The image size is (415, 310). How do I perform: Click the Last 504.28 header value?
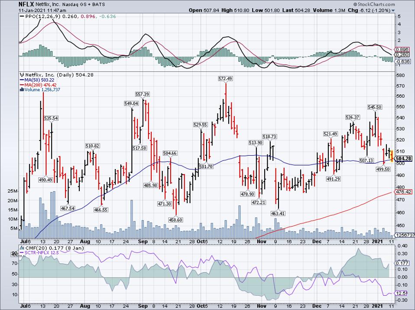click(x=296, y=10)
